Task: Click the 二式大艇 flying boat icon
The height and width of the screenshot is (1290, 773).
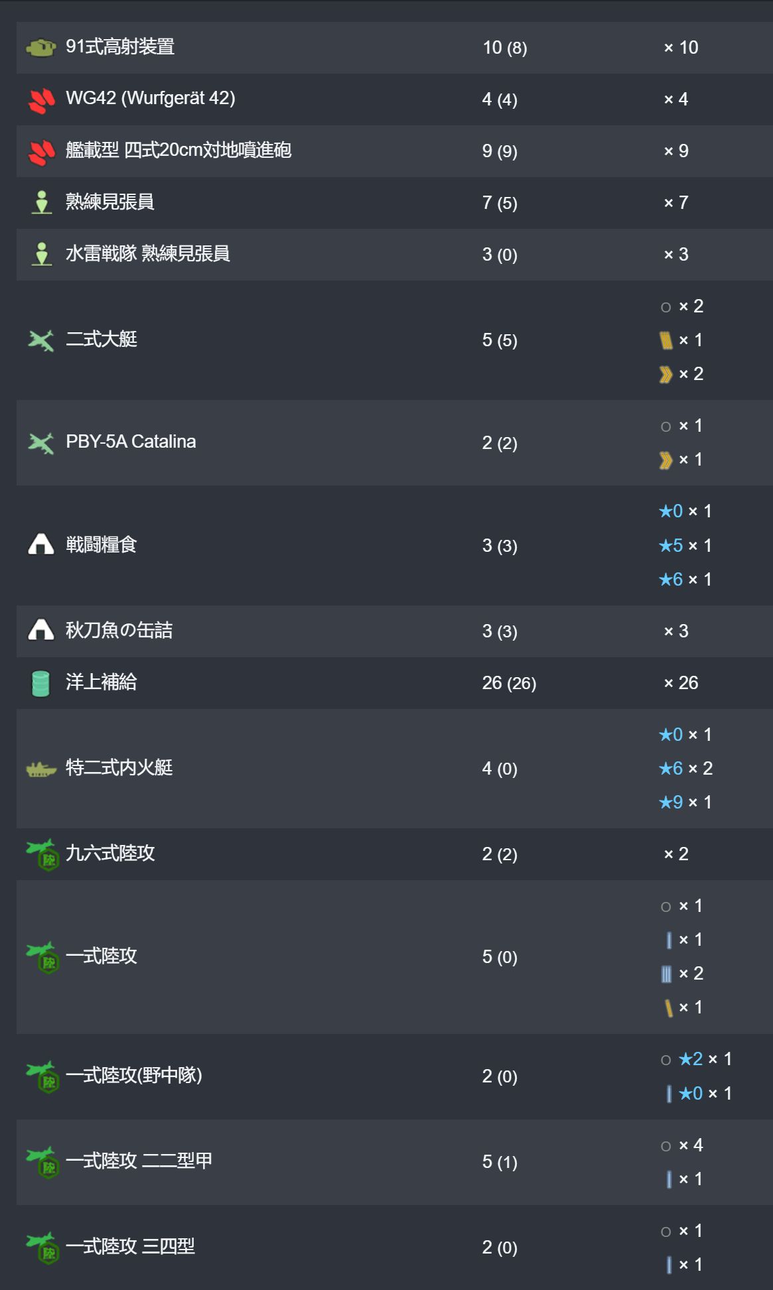Action: pyautogui.click(x=41, y=341)
